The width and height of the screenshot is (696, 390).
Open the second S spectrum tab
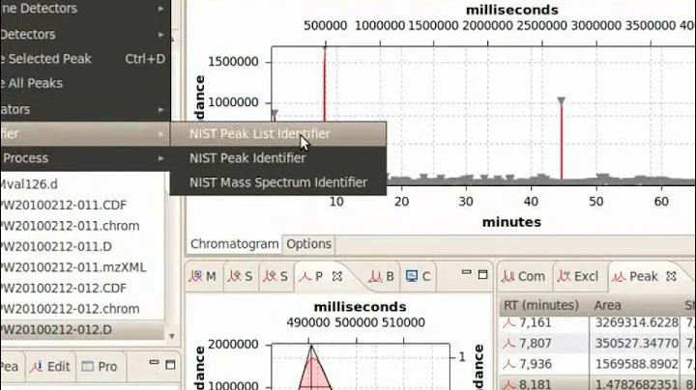point(275,276)
